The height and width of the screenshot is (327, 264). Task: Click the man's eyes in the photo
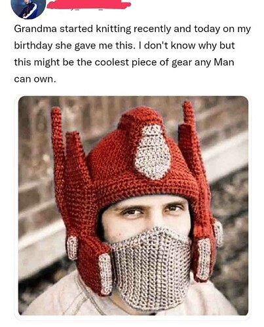tap(152, 210)
